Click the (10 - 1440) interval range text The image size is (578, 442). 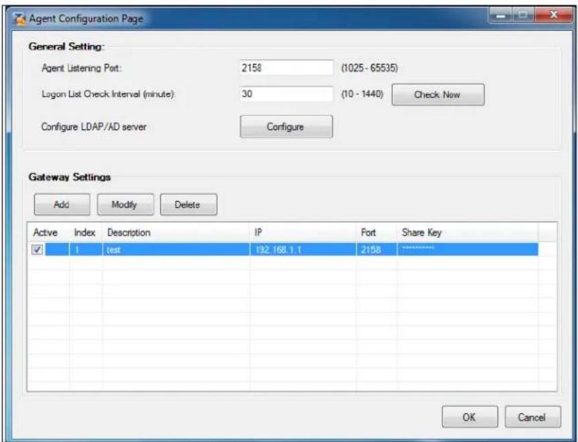pos(362,94)
